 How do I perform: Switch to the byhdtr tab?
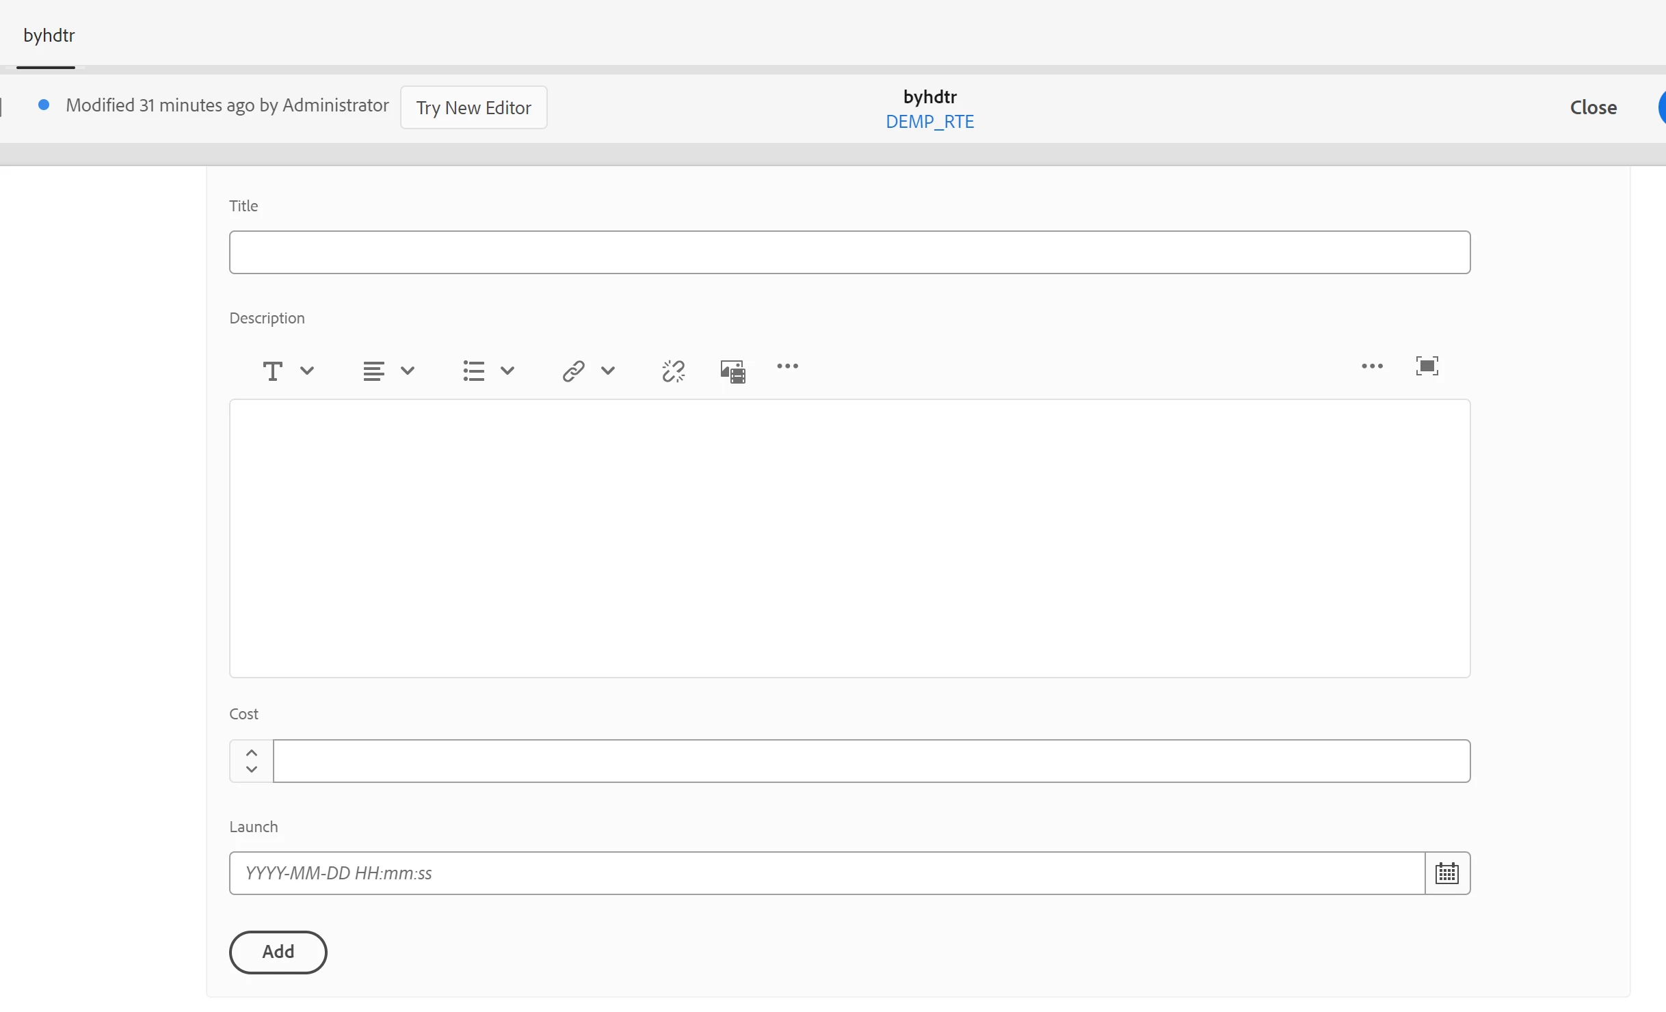coord(49,36)
